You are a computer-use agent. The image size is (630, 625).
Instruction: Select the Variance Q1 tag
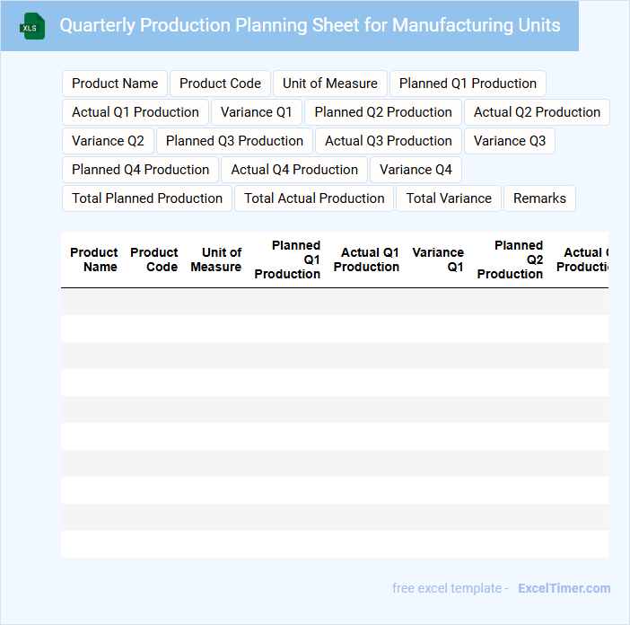[x=257, y=112]
